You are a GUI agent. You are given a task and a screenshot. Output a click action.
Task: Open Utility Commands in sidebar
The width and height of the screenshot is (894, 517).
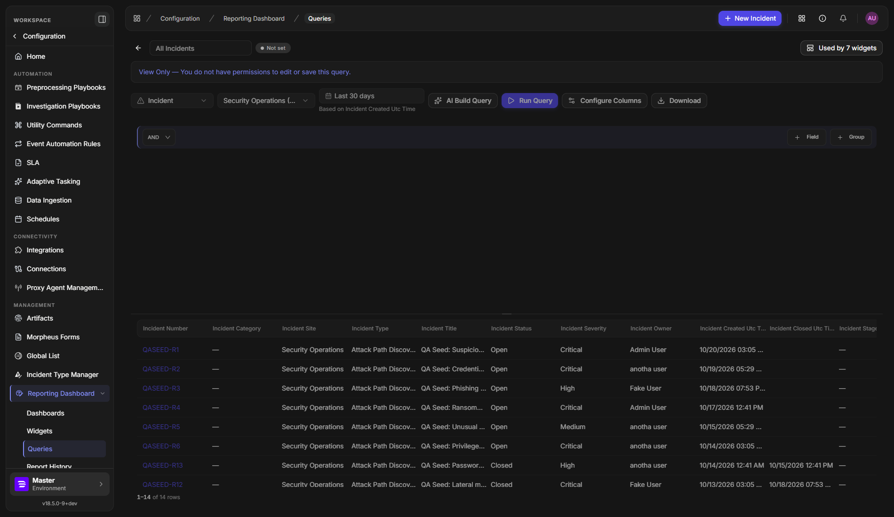pyautogui.click(x=60, y=125)
